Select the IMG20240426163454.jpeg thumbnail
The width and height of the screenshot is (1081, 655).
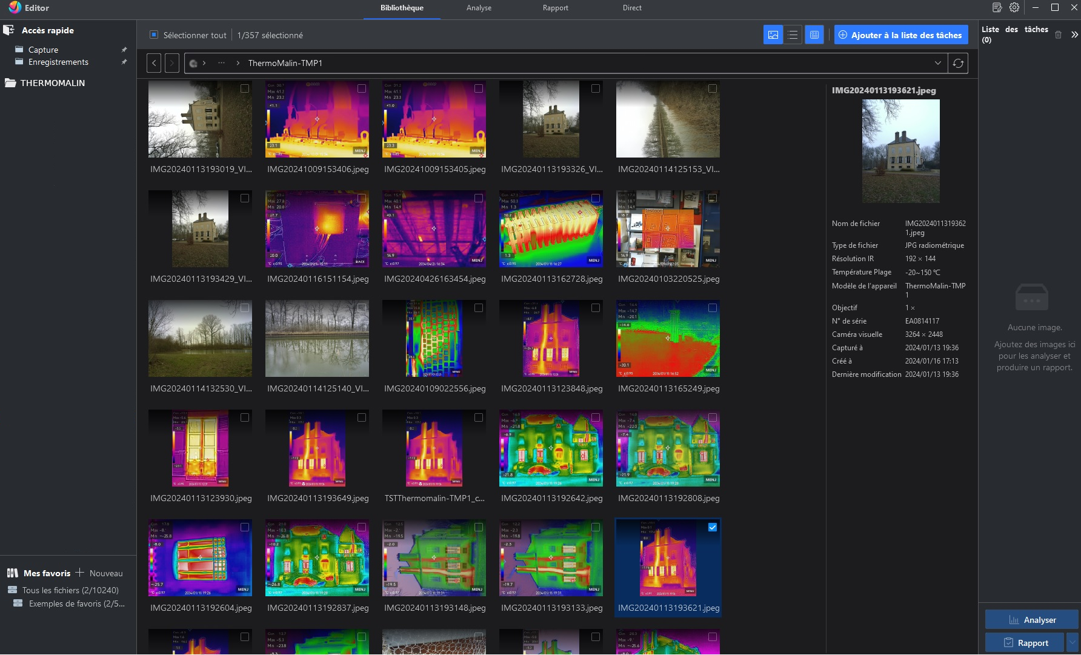(434, 229)
